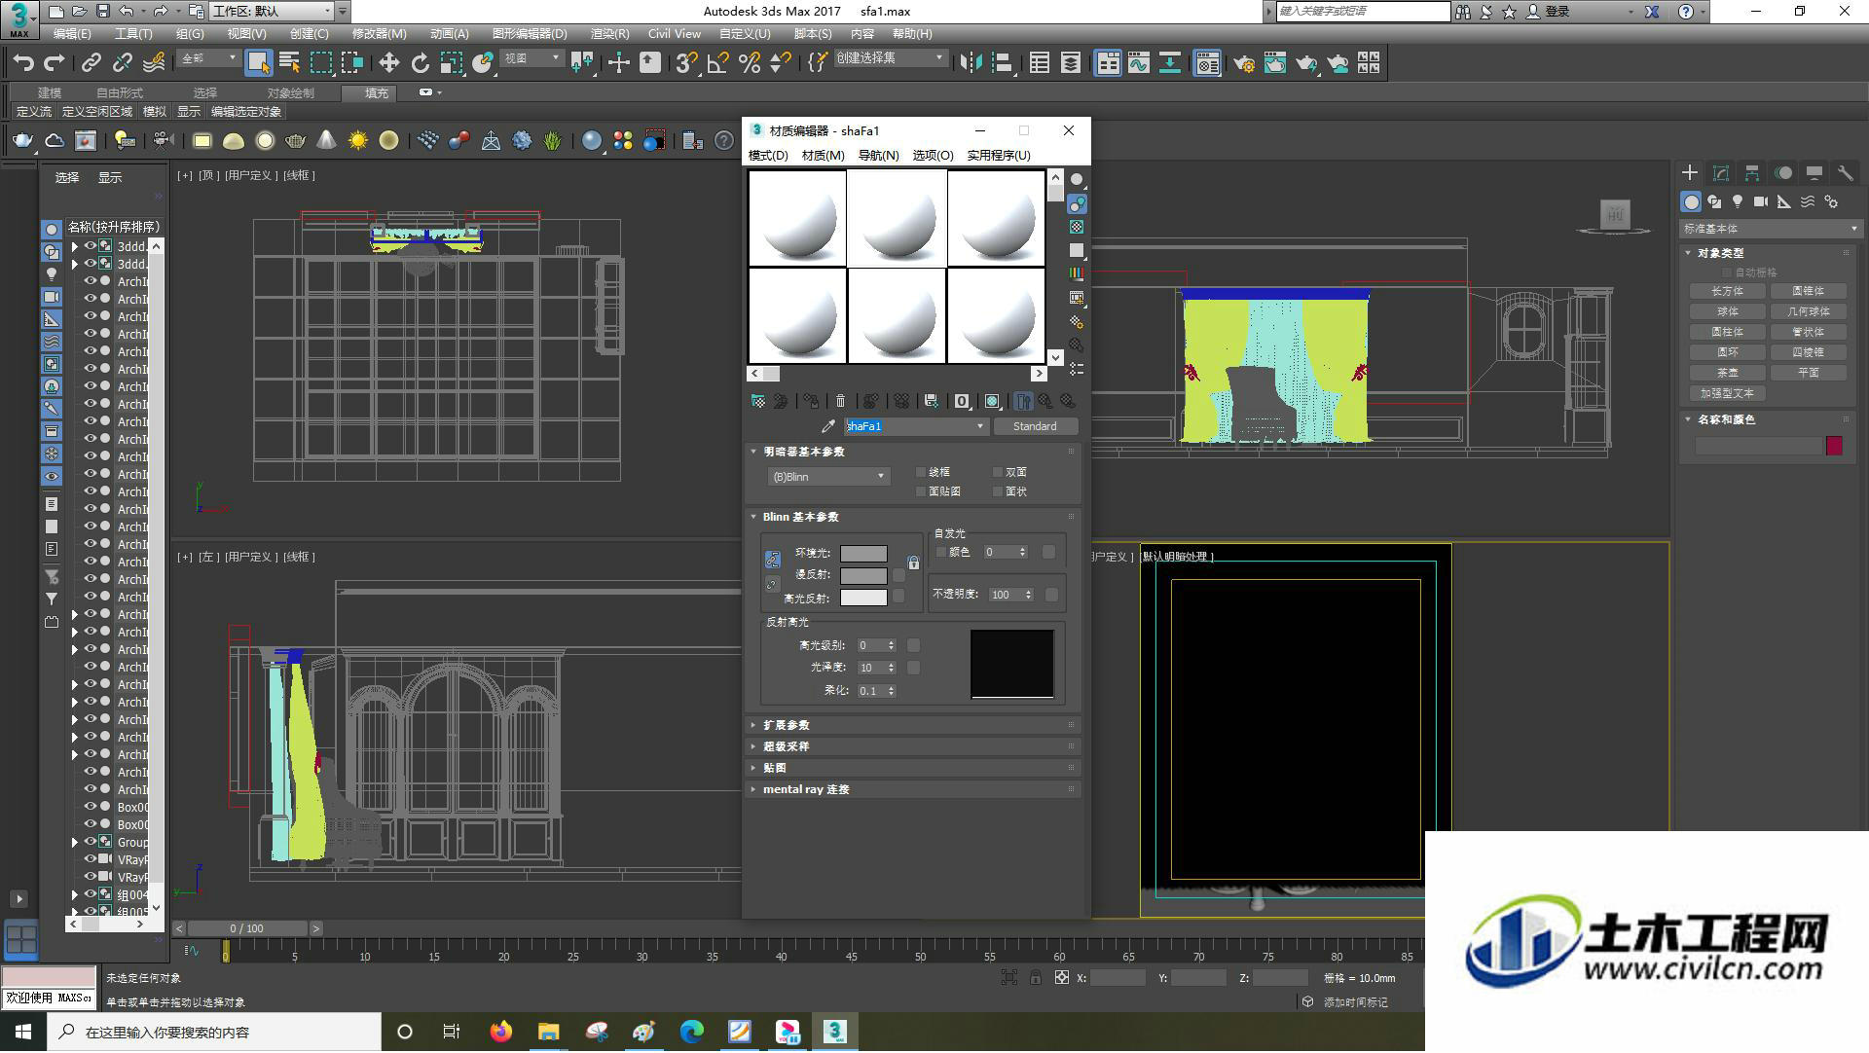Toggle ambient-diffuse color lock button
This screenshot has width=1869, height=1053.
coord(773,560)
